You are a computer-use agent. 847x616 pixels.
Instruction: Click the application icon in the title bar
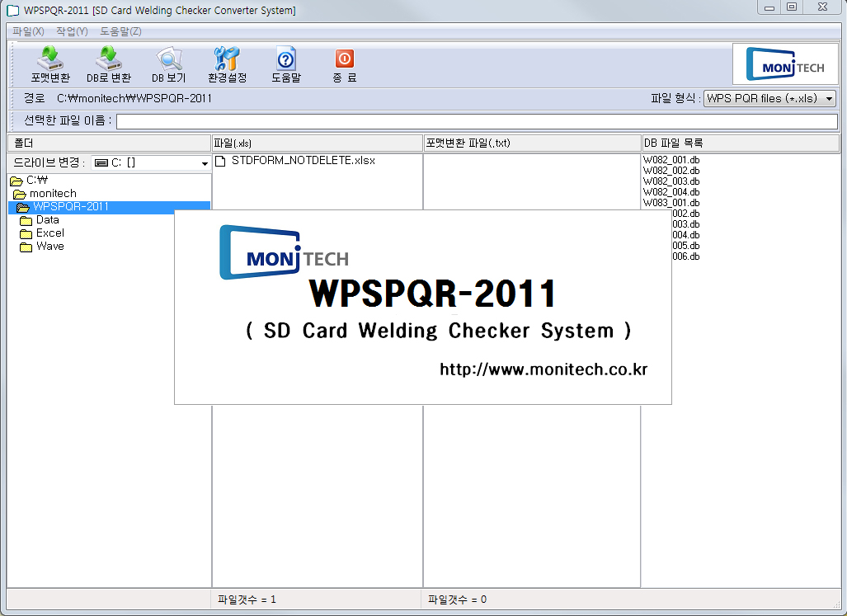click(12, 10)
